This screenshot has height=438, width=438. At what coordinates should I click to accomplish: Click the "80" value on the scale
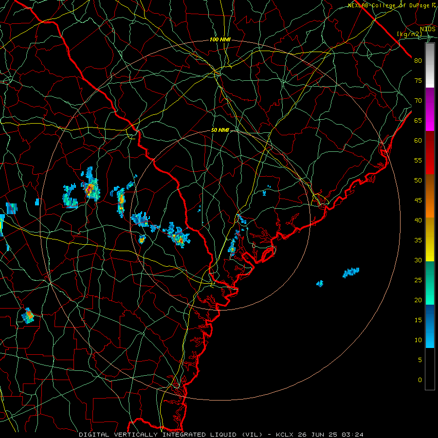pos(418,61)
